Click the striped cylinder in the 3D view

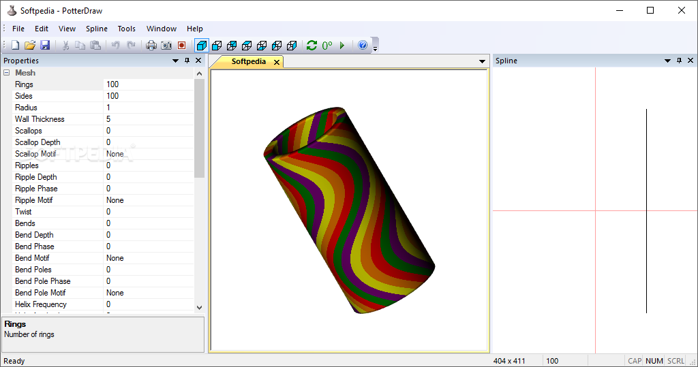click(350, 210)
